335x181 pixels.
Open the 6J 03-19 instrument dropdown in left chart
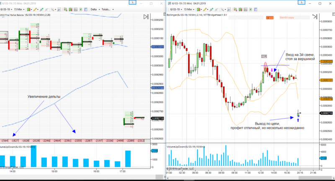click(6, 9)
